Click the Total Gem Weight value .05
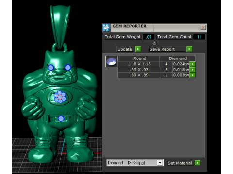The image size is (233, 174). (x=149, y=37)
